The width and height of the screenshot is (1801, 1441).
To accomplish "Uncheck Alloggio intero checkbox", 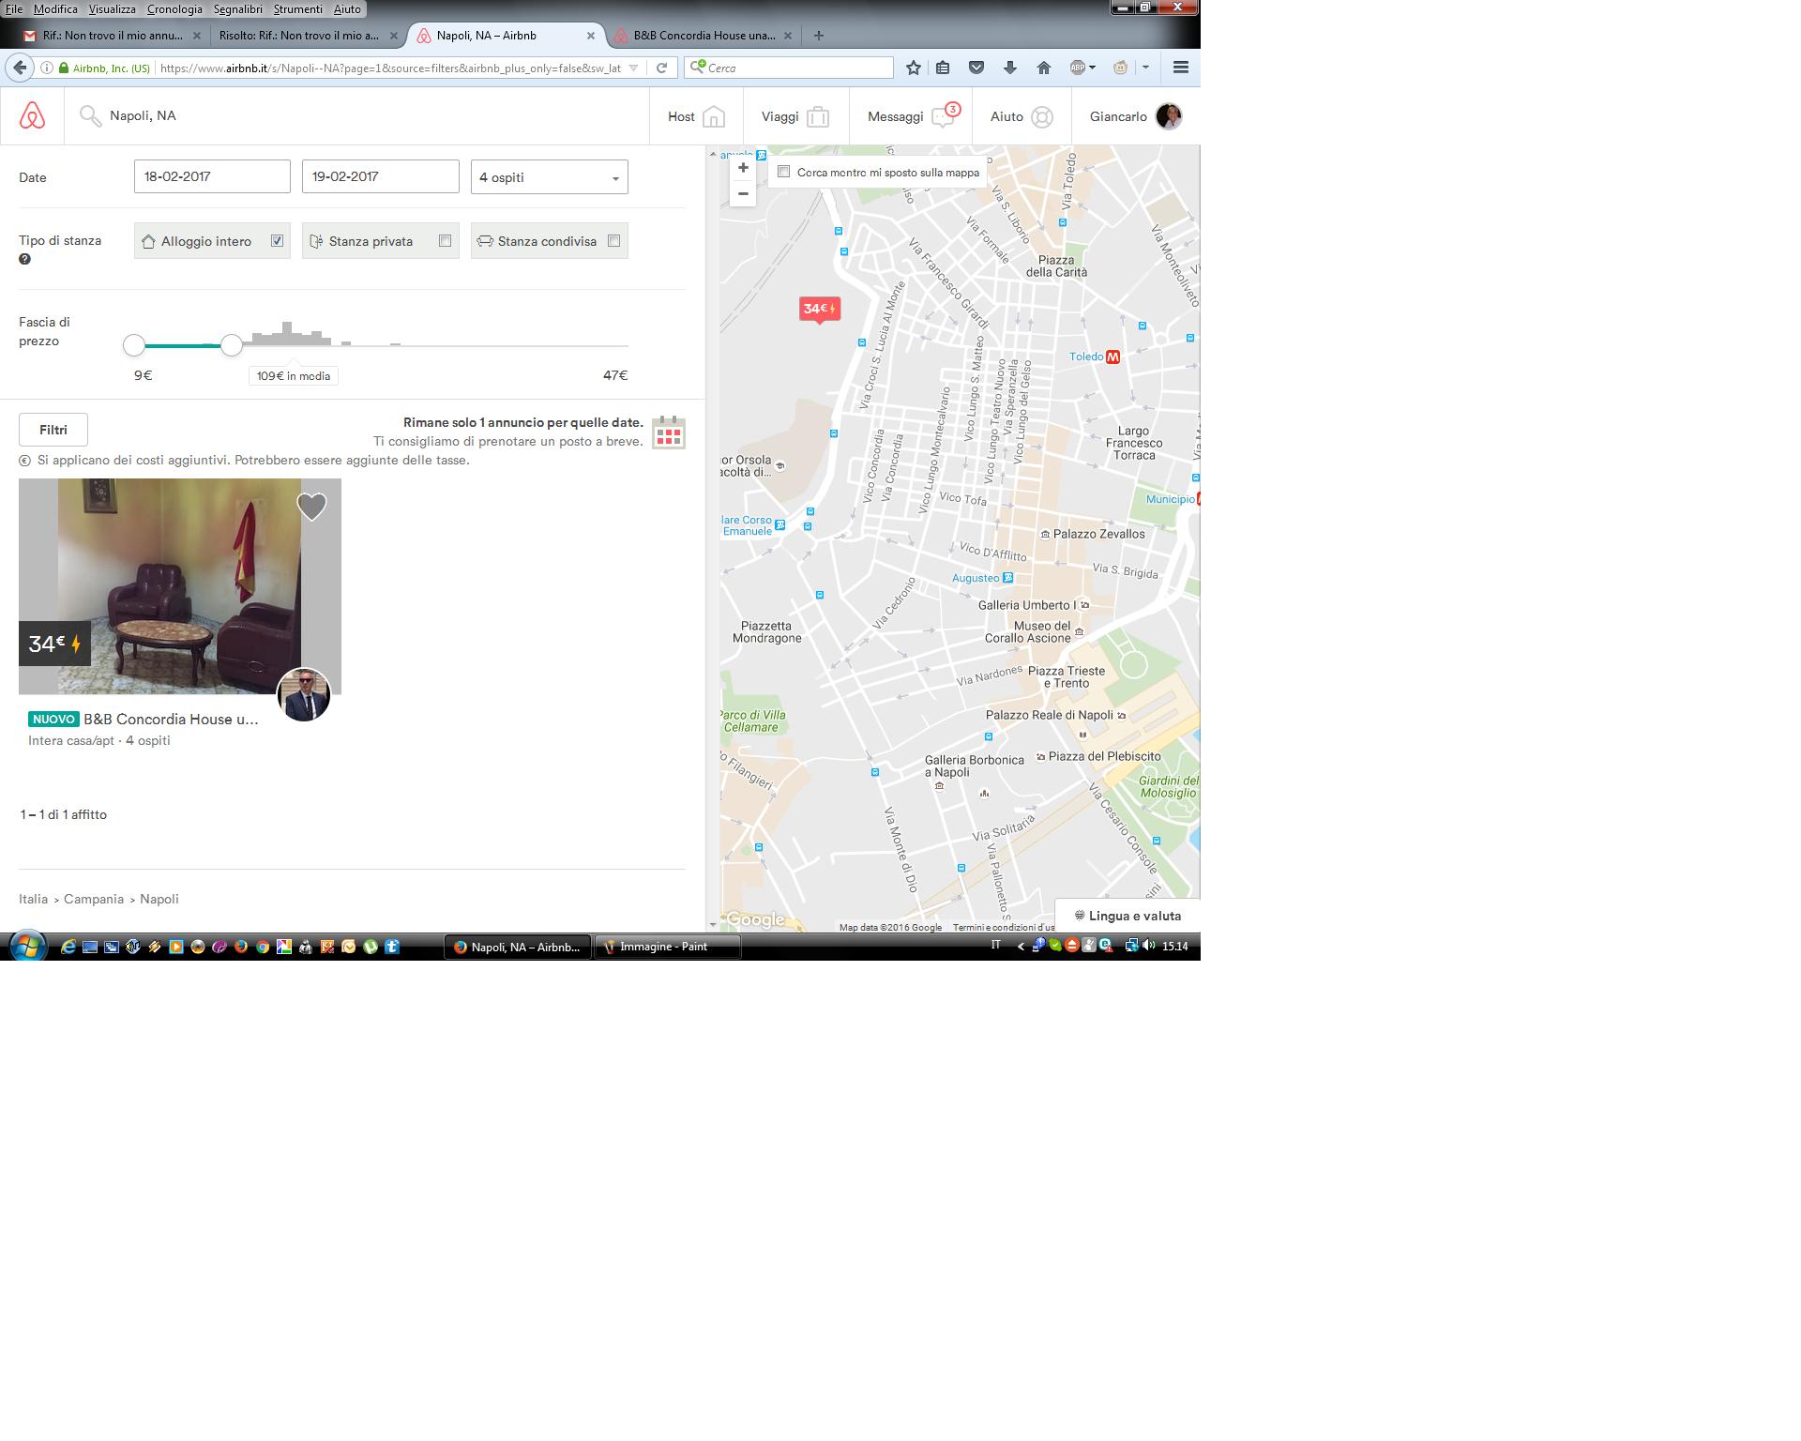I will tap(278, 241).
